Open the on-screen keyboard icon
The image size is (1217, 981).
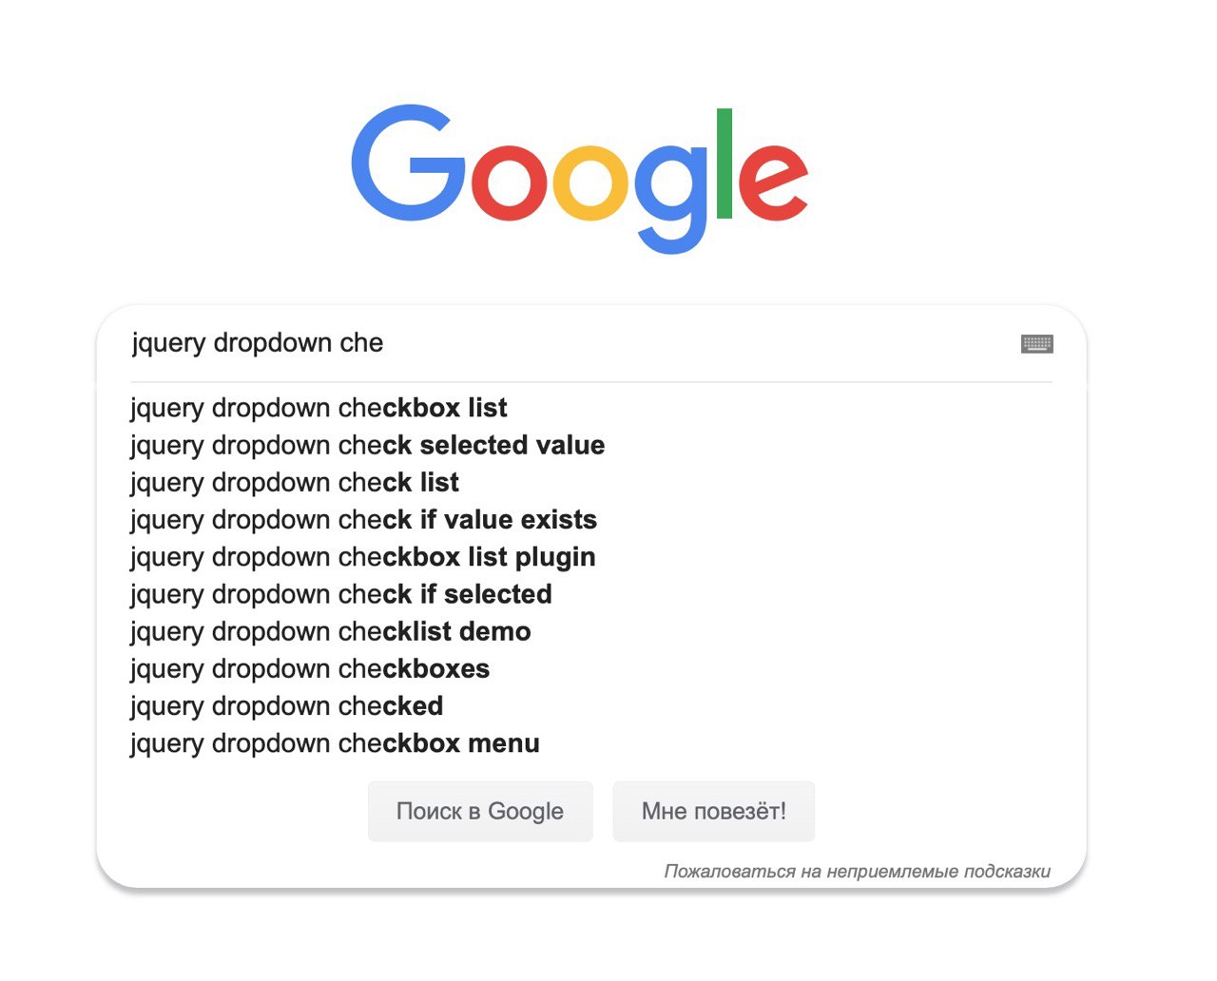click(x=1036, y=344)
